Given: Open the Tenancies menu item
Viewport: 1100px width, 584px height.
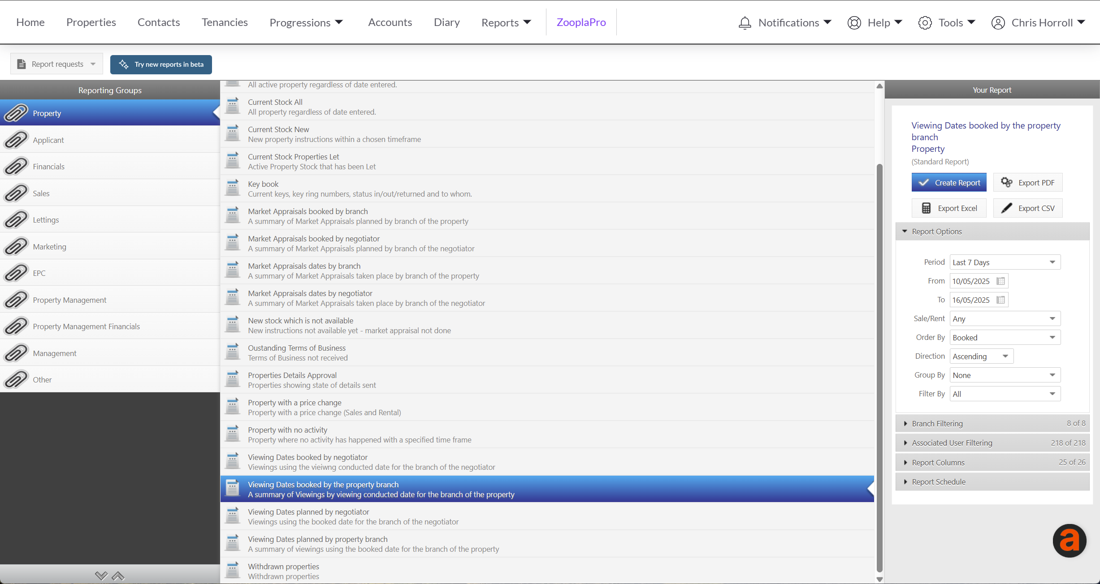Looking at the screenshot, I should click(225, 22).
